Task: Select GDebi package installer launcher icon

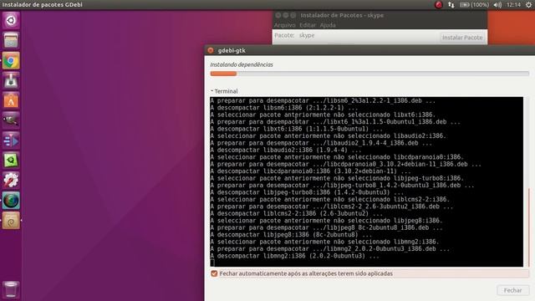Action: pyautogui.click(x=11, y=221)
